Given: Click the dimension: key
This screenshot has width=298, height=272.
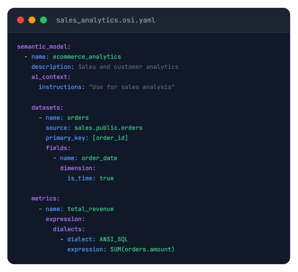Looking at the screenshot, I should tap(78, 168).
